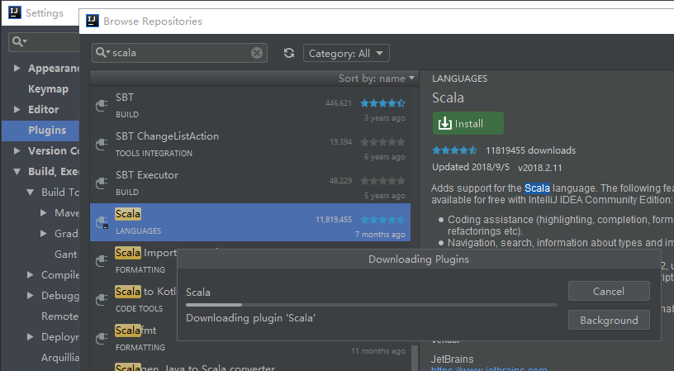Click the SBT plugin icon
Screen dimensions: 674x371
pos(102,105)
